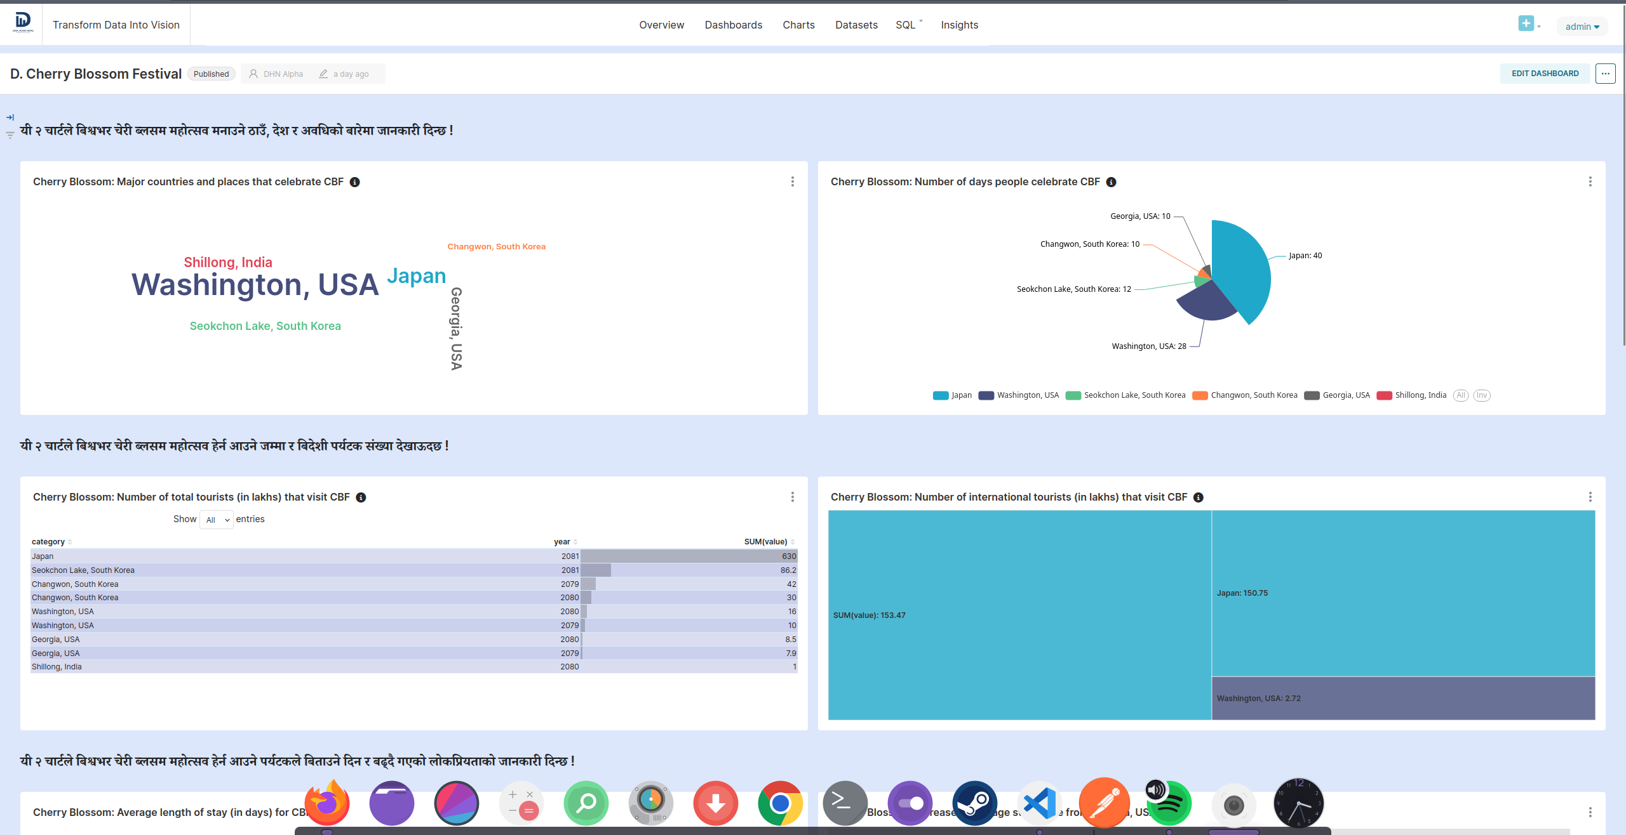Click the info icon beside "Number of days people celebrate CBF"

point(1112,182)
